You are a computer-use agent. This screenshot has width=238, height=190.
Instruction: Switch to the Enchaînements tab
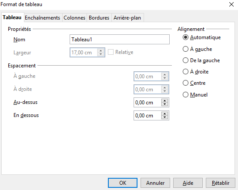pyautogui.click(x=43, y=18)
